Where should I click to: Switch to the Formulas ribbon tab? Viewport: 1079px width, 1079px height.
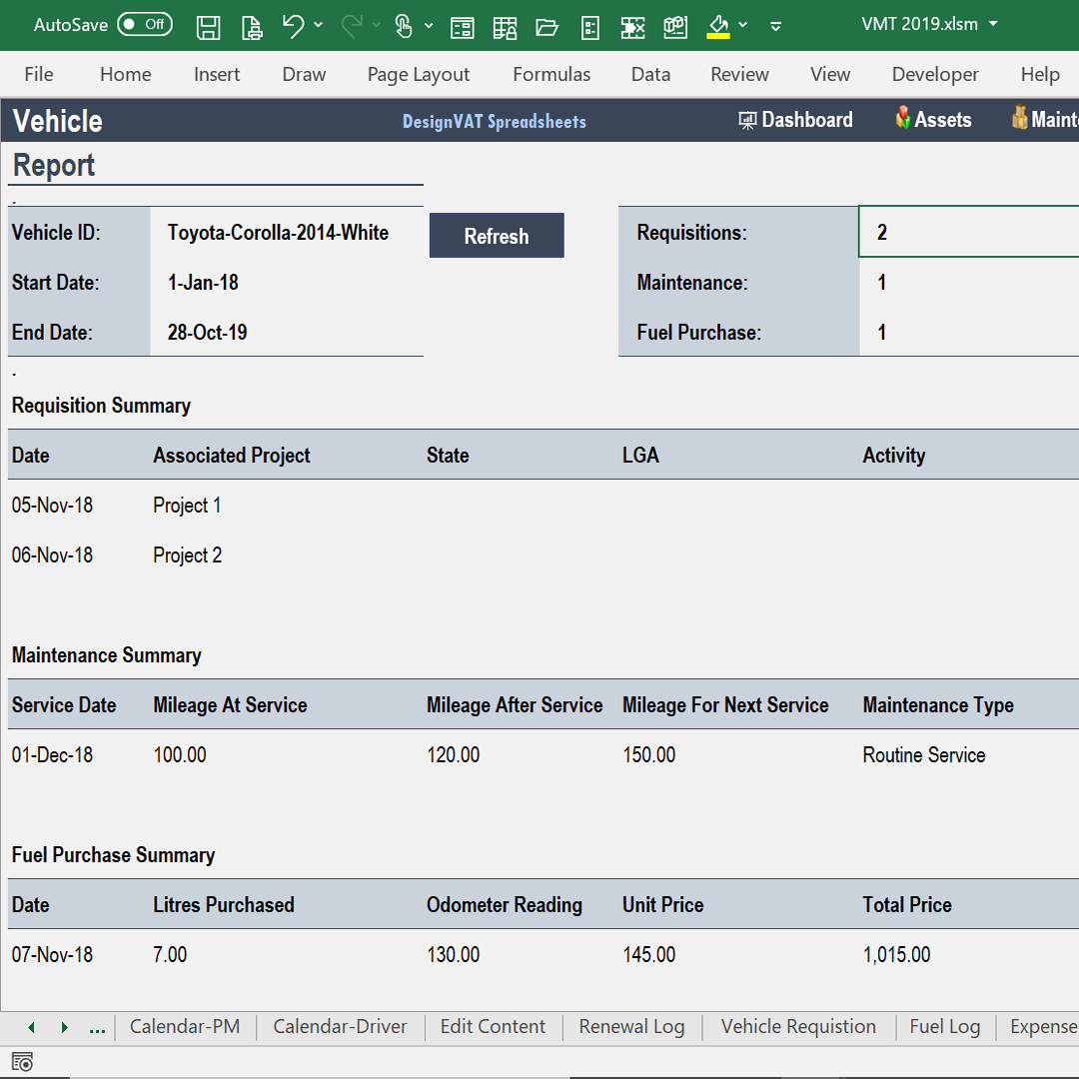[551, 74]
